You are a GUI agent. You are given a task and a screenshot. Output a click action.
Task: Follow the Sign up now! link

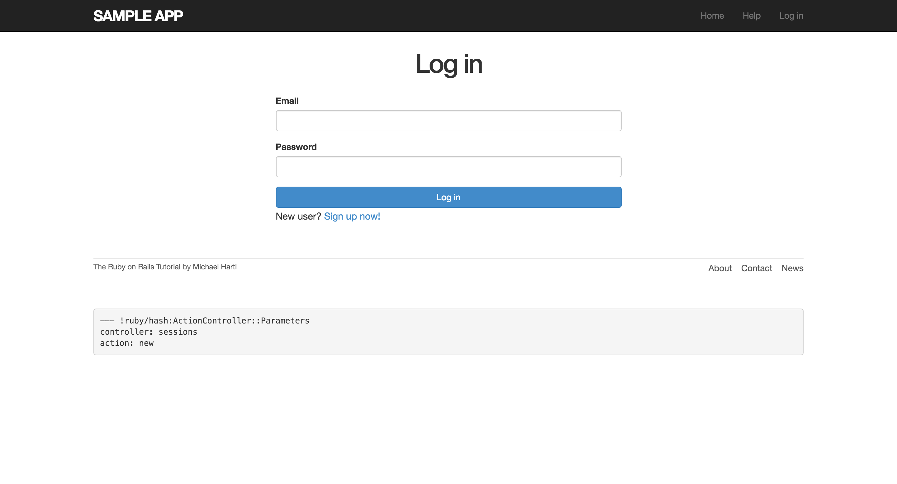pyautogui.click(x=352, y=216)
